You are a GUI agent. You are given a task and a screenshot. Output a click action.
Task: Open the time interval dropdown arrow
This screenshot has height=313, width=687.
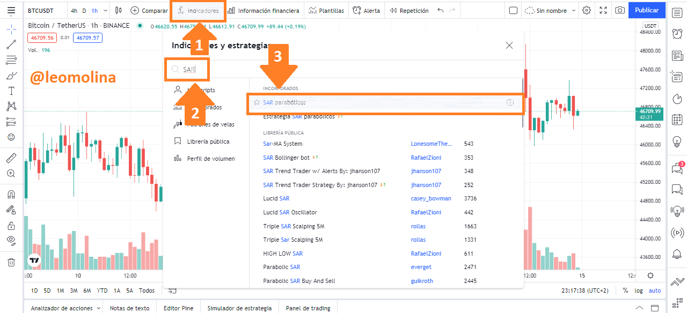pyautogui.click(x=105, y=10)
